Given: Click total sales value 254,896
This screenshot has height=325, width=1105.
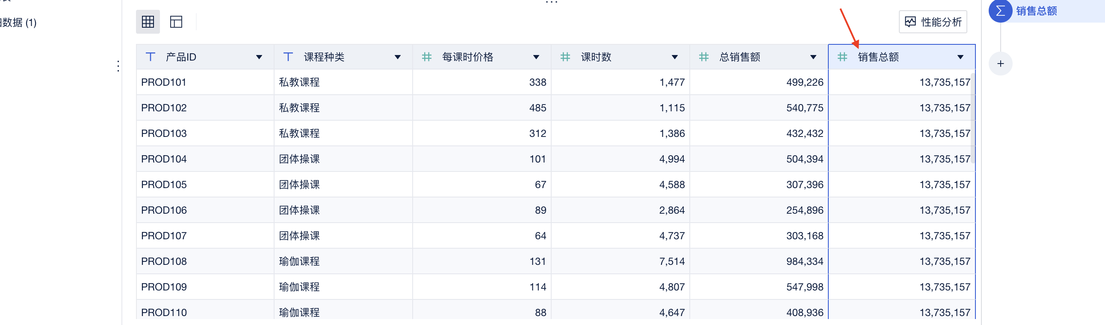Looking at the screenshot, I should (x=805, y=210).
